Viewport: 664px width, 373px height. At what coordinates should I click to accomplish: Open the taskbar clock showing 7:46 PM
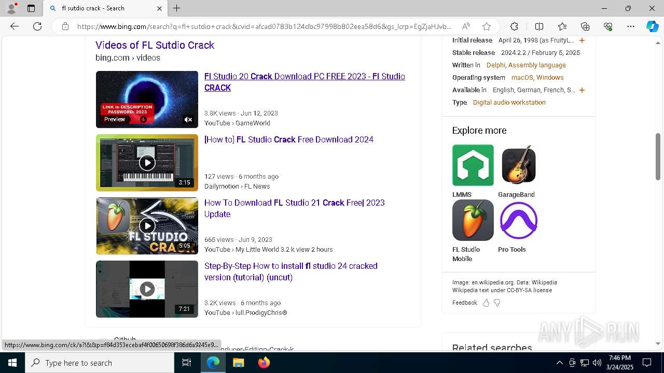(619, 363)
